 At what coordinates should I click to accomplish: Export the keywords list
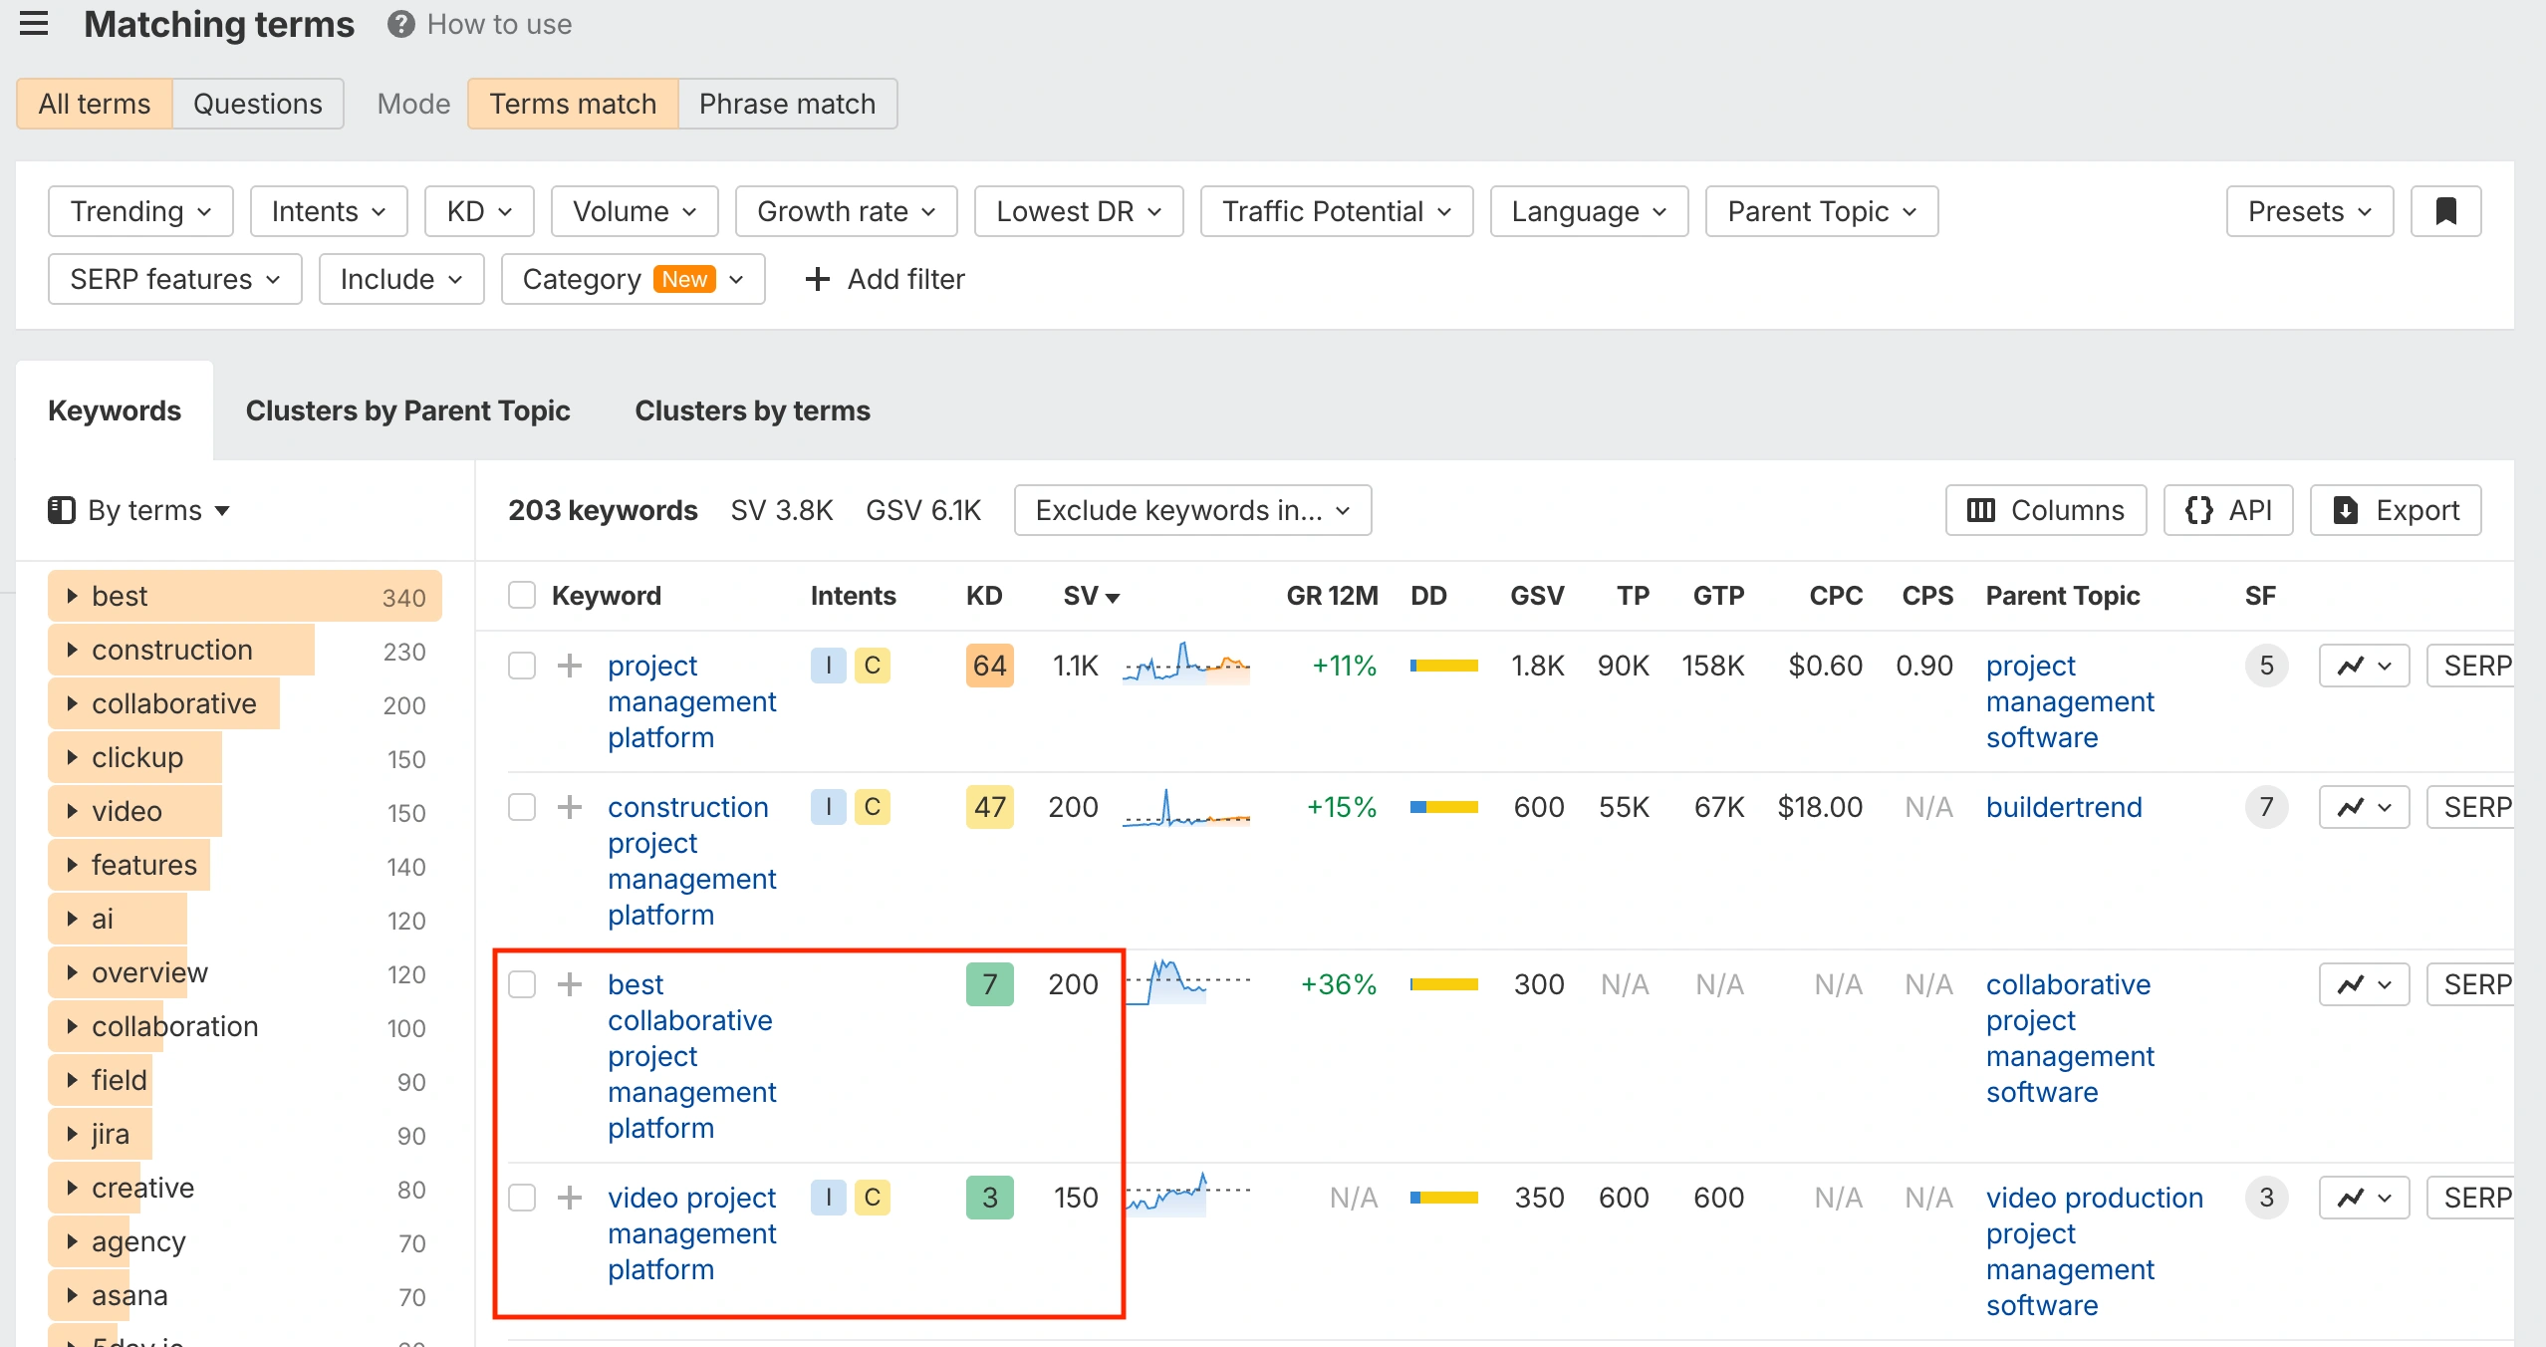pos(2396,510)
